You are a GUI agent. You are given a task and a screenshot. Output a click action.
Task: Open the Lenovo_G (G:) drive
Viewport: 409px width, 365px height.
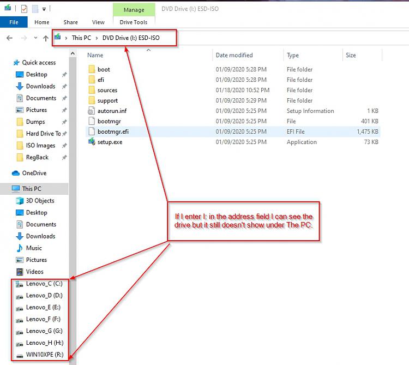pos(44,331)
